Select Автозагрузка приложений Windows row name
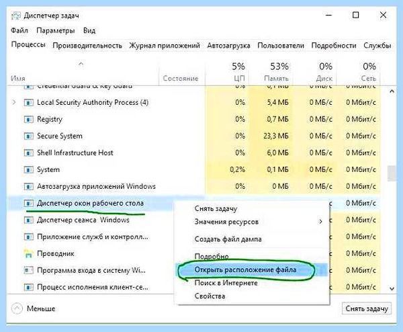403x332 pixels. click(x=96, y=186)
